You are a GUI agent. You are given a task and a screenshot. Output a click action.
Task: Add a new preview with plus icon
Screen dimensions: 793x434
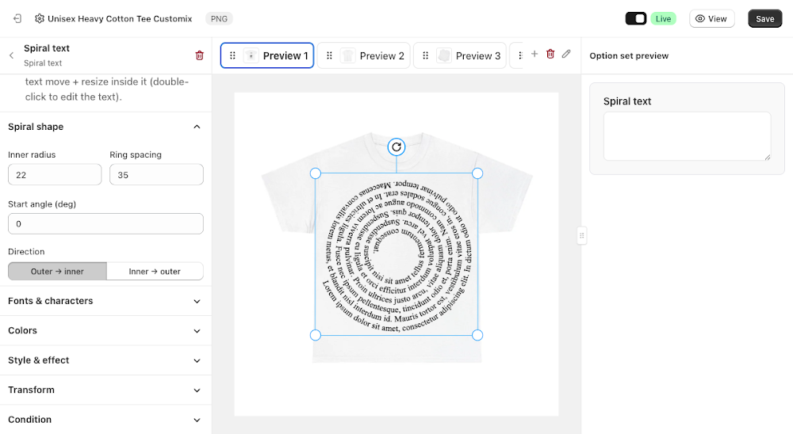[534, 54]
